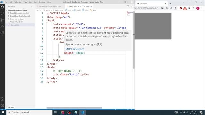Open the Chrome profile avatar
Image resolution: width=205 pixels, height=115 pixels.
tap(198, 8)
